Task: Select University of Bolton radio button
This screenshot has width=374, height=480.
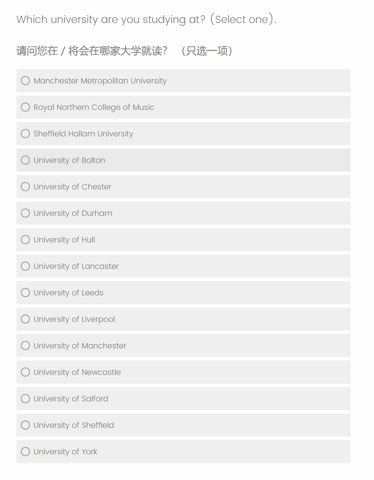Action: click(26, 160)
